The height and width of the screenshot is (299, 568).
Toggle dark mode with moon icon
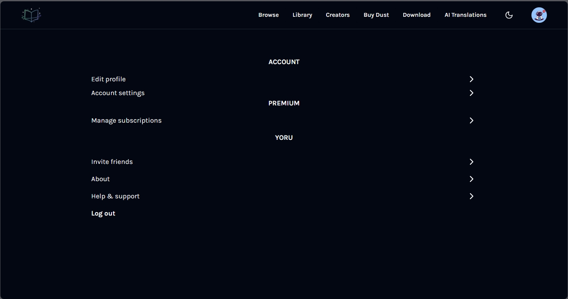(x=509, y=15)
